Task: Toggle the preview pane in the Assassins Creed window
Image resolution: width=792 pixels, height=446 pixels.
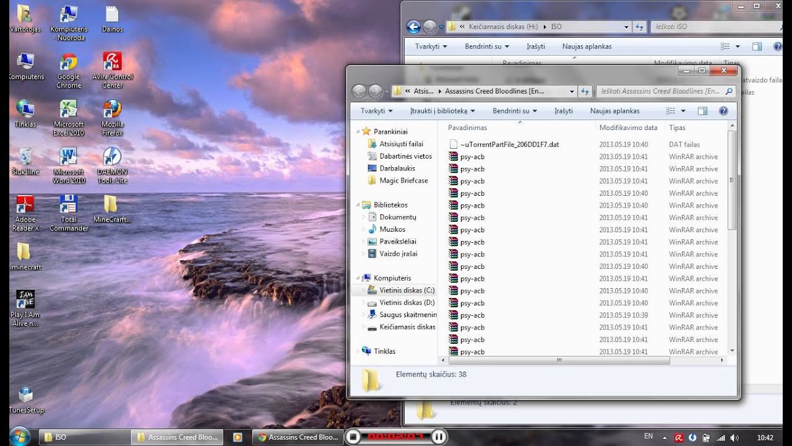Action: click(702, 111)
